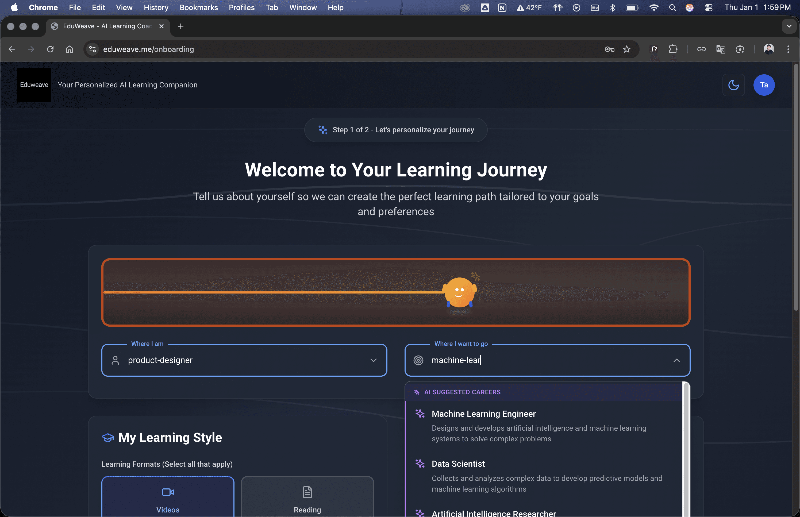The width and height of the screenshot is (800, 517).
Task: Toggle the dark mode moon icon
Action: pyautogui.click(x=733, y=85)
